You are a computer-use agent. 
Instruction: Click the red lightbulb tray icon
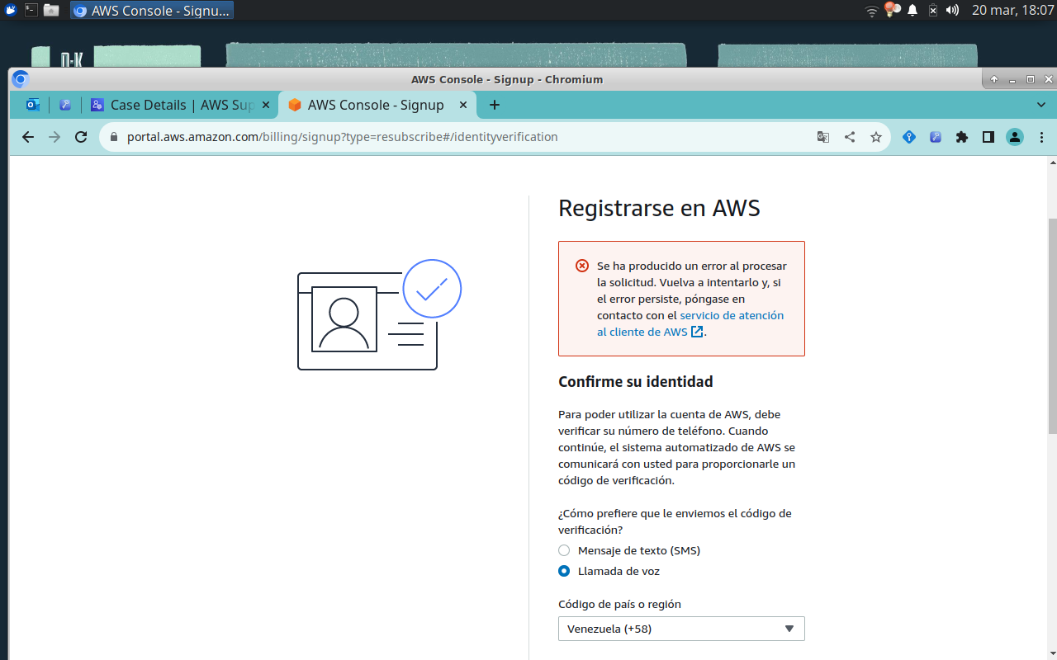coord(892,10)
